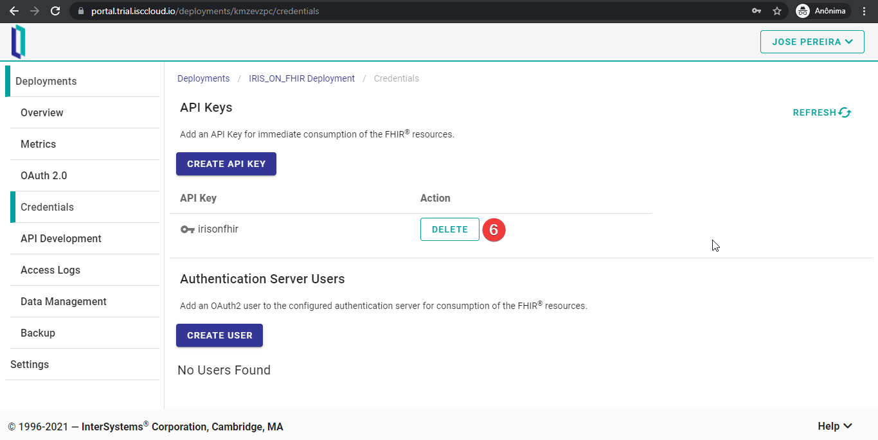Click the REFRESH circular arrows icon
Viewport: 878px width, 440px height.
(845, 112)
